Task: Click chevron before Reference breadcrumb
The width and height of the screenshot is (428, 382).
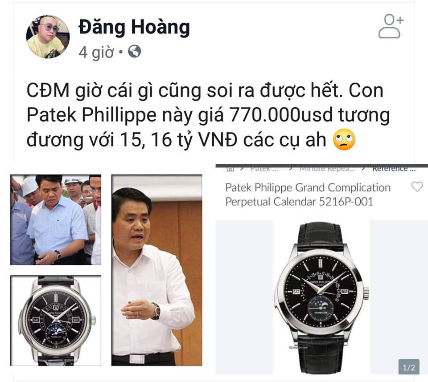Action: [x=363, y=169]
